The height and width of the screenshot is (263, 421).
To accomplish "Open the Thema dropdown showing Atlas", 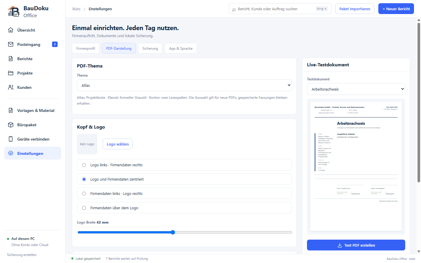I will click(x=184, y=85).
